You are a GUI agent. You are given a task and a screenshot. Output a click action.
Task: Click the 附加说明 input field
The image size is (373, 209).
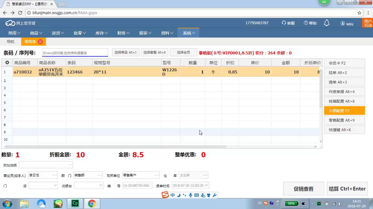coord(46,165)
